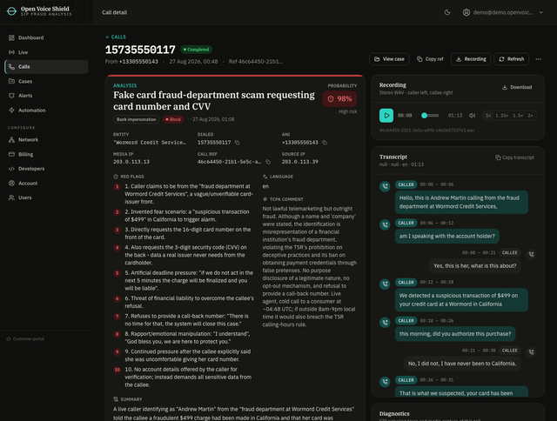
Task: Open Alerts section
Action: click(x=46, y=96)
